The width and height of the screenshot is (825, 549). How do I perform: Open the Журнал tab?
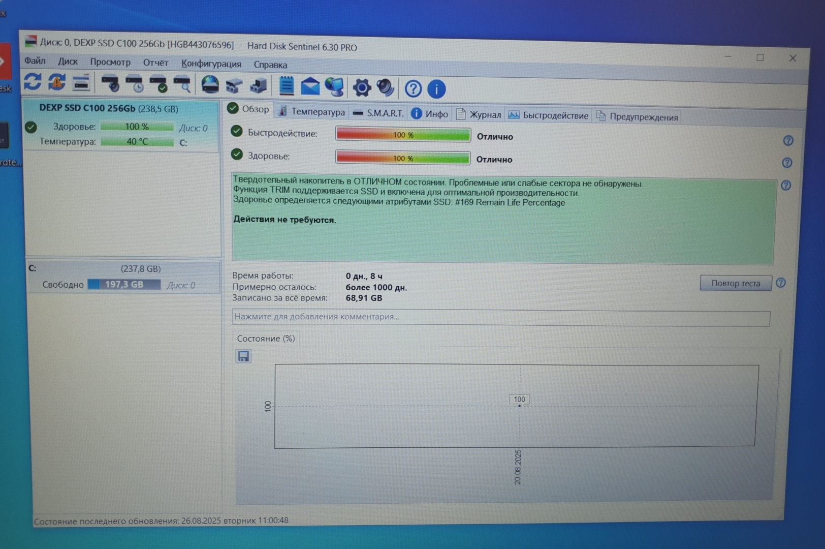pyautogui.click(x=479, y=114)
